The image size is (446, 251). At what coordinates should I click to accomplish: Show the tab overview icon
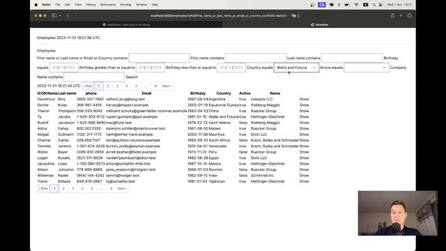click(x=409, y=15)
